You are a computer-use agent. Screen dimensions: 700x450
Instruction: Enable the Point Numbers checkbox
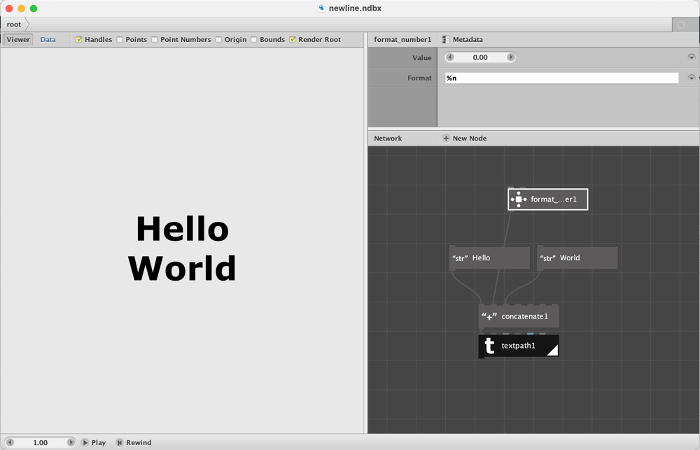pyautogui.click(x=155, y=40)
